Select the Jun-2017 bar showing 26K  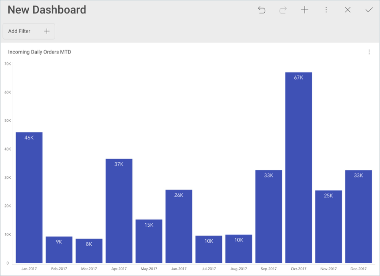pos(179,227)
